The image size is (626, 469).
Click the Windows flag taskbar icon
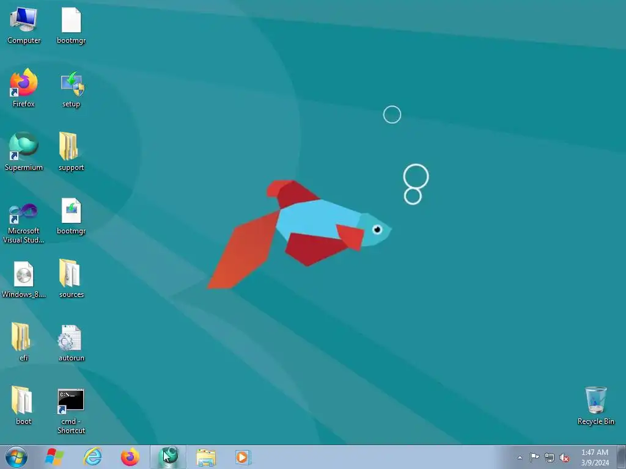tap(54, 457)
